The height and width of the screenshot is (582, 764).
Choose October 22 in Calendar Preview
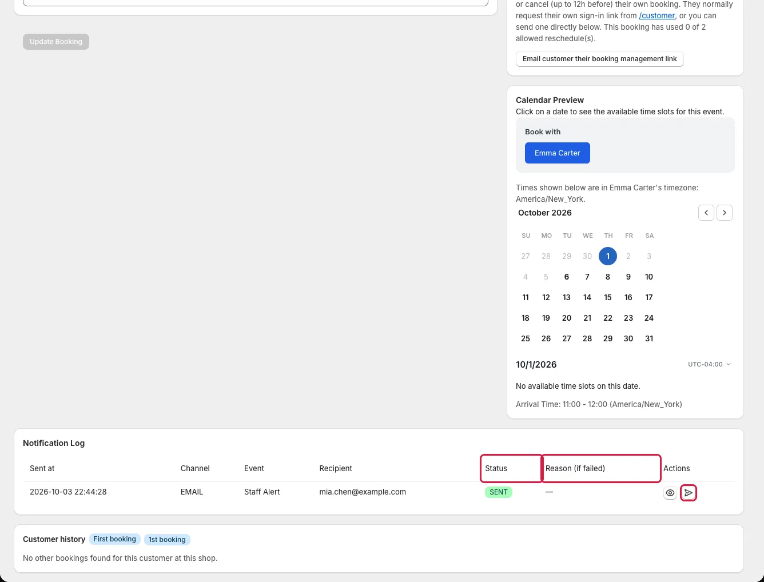608,318
